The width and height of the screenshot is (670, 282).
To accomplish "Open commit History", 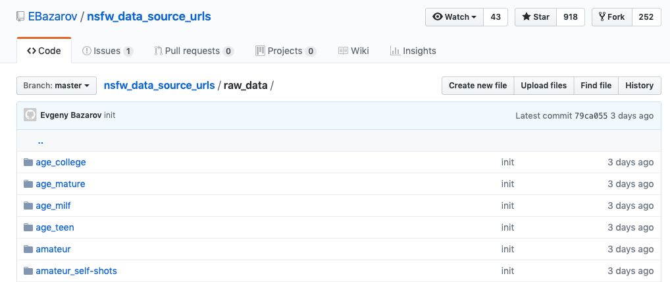I will [639, 86].
